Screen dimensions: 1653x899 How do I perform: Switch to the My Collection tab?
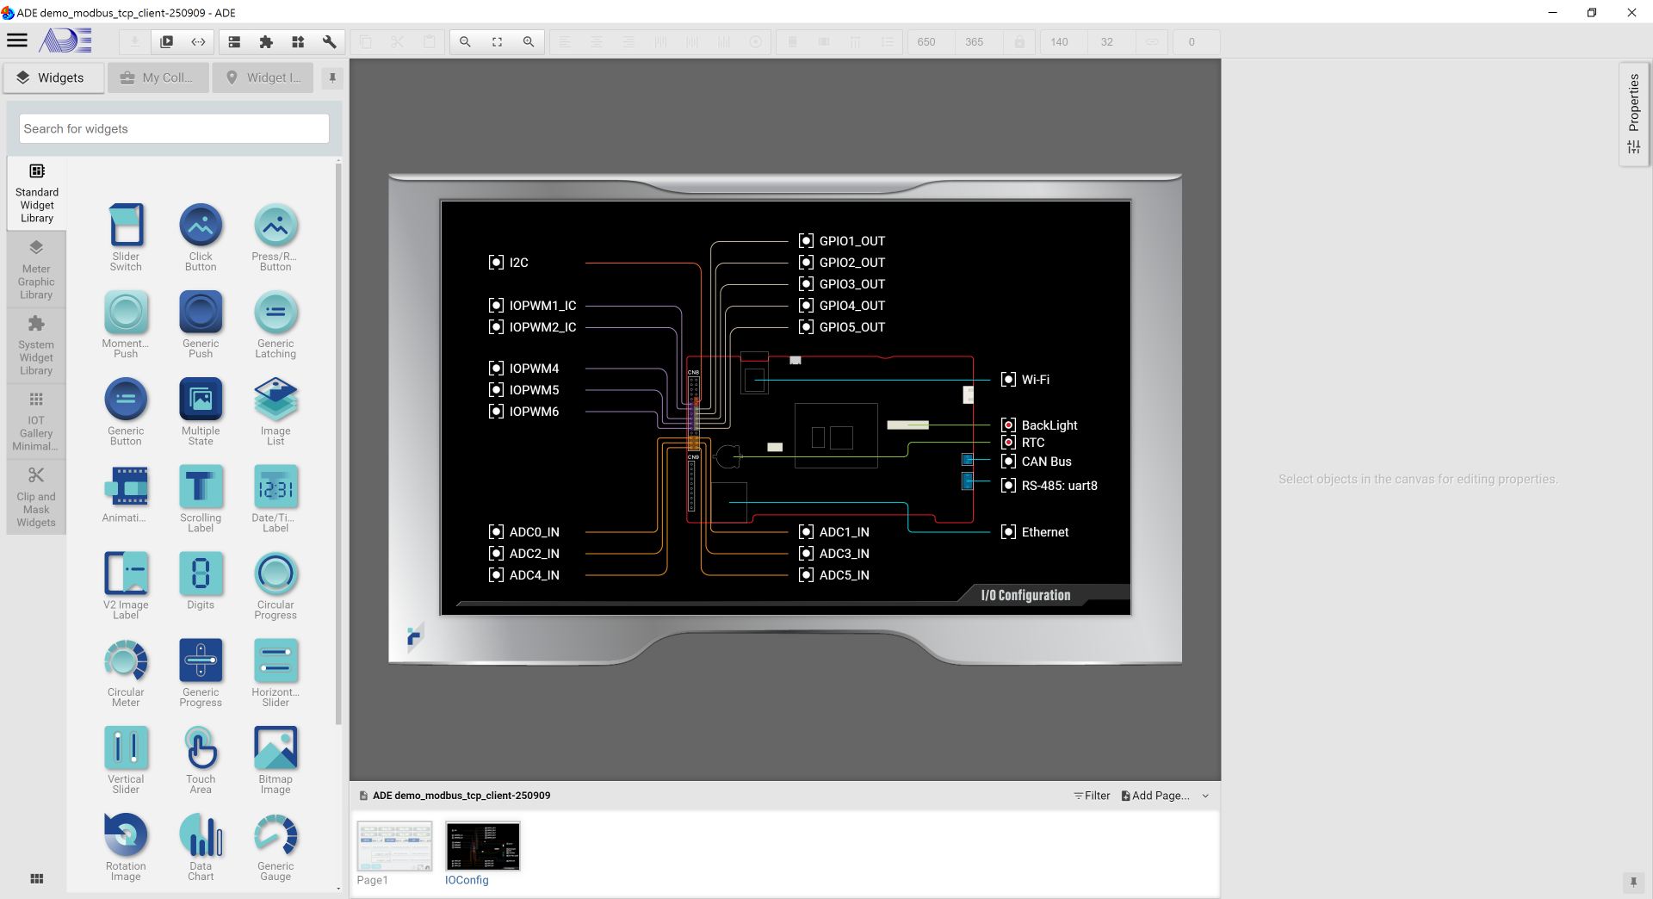158,77
